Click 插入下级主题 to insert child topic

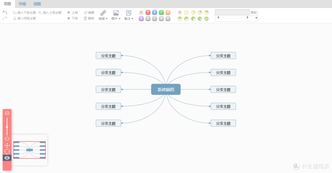point(24,13)
